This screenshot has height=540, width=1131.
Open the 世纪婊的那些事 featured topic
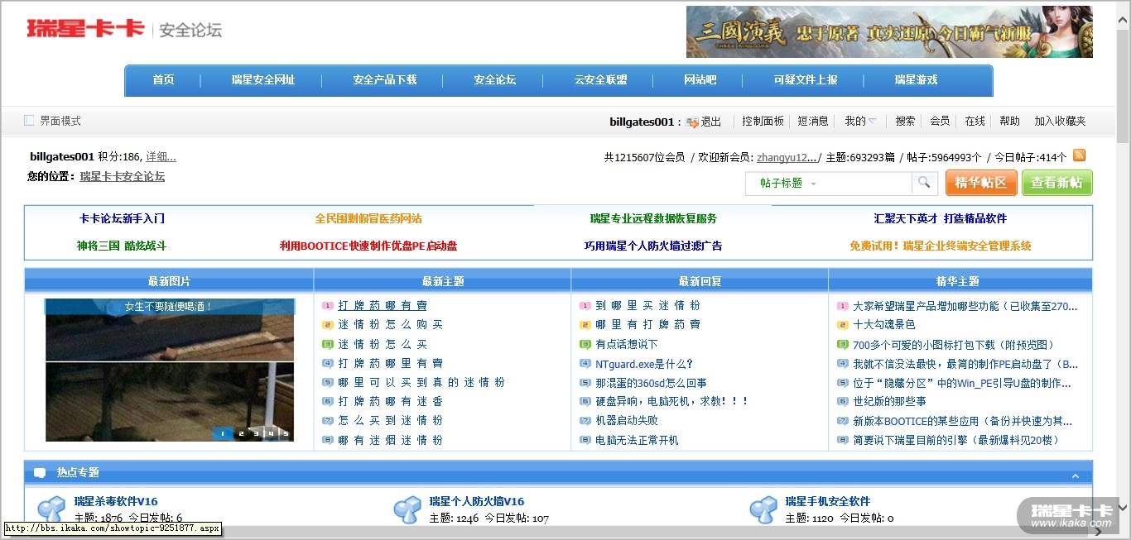coord(889,402)
